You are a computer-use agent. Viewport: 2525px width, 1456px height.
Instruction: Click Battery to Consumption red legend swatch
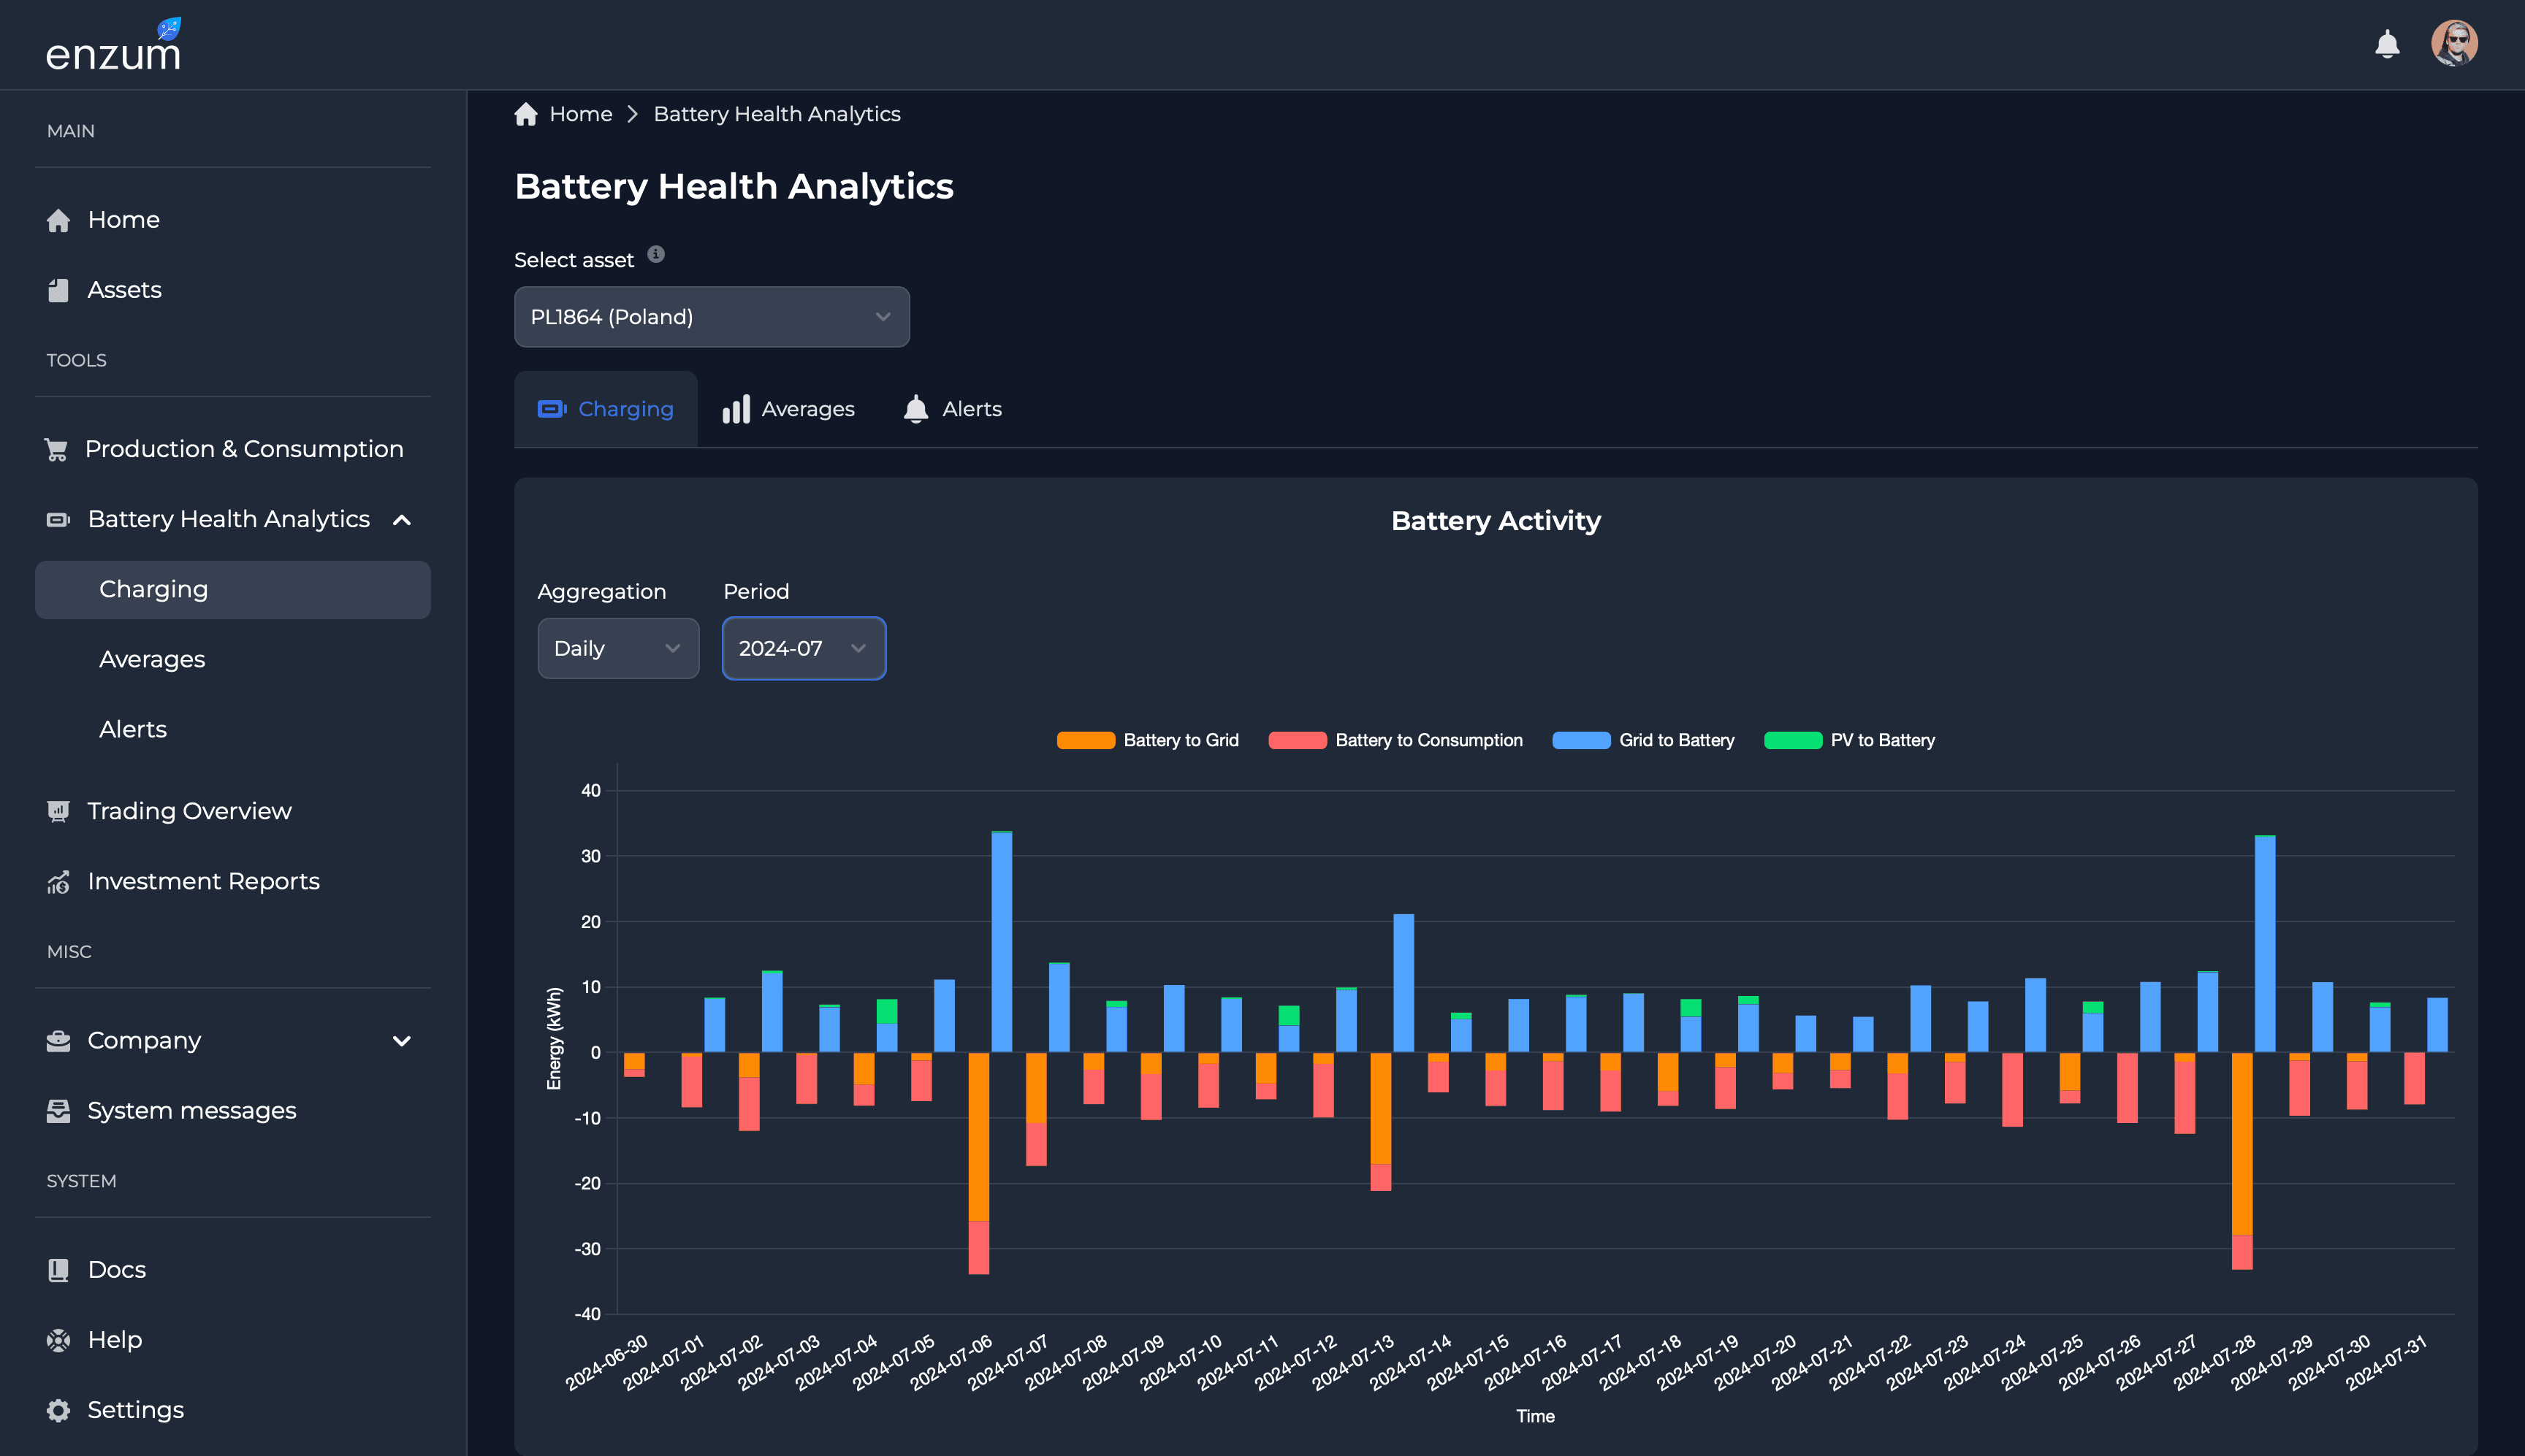point(1298,740)
